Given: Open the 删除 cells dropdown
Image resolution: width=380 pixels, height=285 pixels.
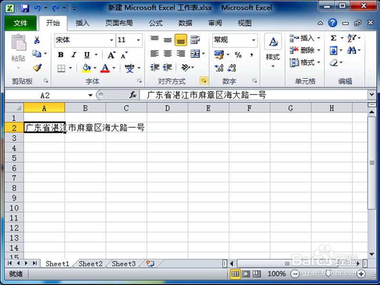Looking at the screenshot, I should [x=319, y=50].
